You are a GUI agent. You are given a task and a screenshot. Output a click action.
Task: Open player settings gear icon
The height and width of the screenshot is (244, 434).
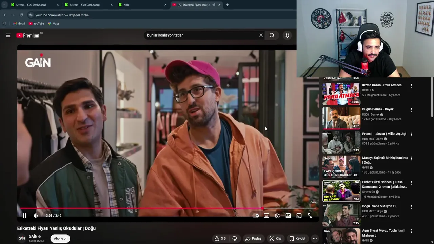[277, 216]
